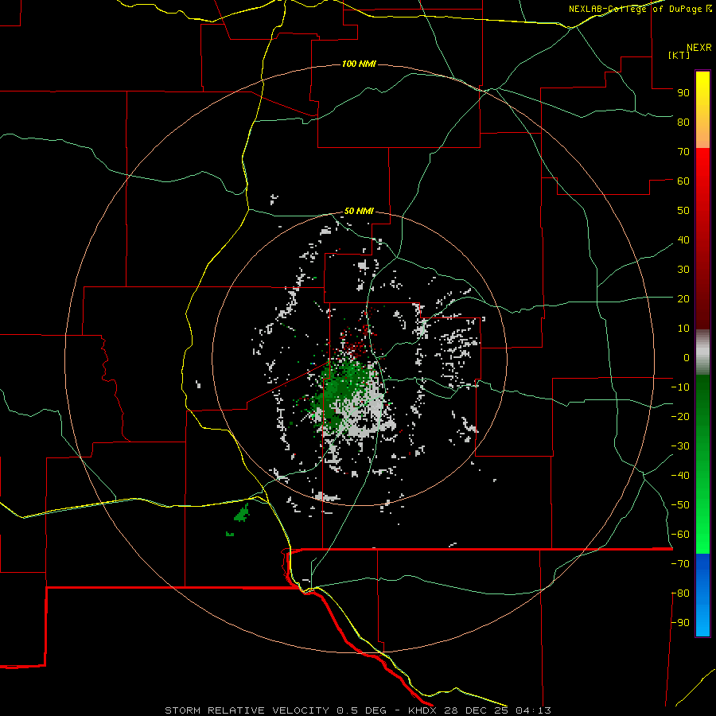This screenshot has height=716, width=716.
Task: Click the -10 value on the velocity scale
Action: coord(680,387)
